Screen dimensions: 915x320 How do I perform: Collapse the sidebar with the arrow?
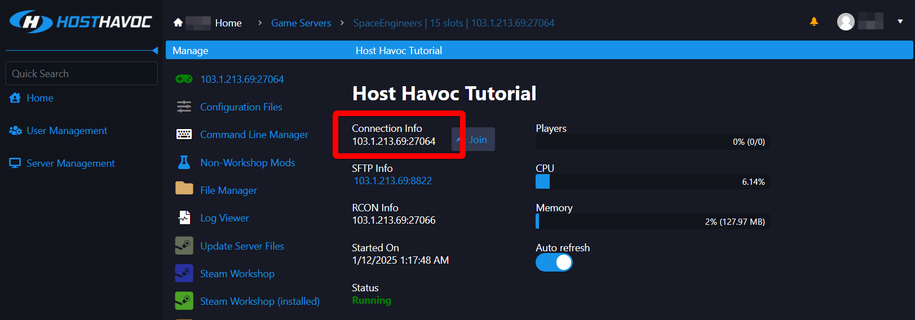[x=155, y=51]
